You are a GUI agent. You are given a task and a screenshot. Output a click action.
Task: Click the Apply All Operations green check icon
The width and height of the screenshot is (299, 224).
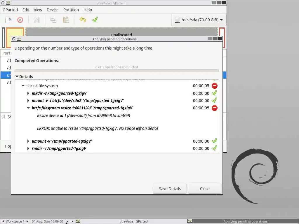(x=95, y=20)
